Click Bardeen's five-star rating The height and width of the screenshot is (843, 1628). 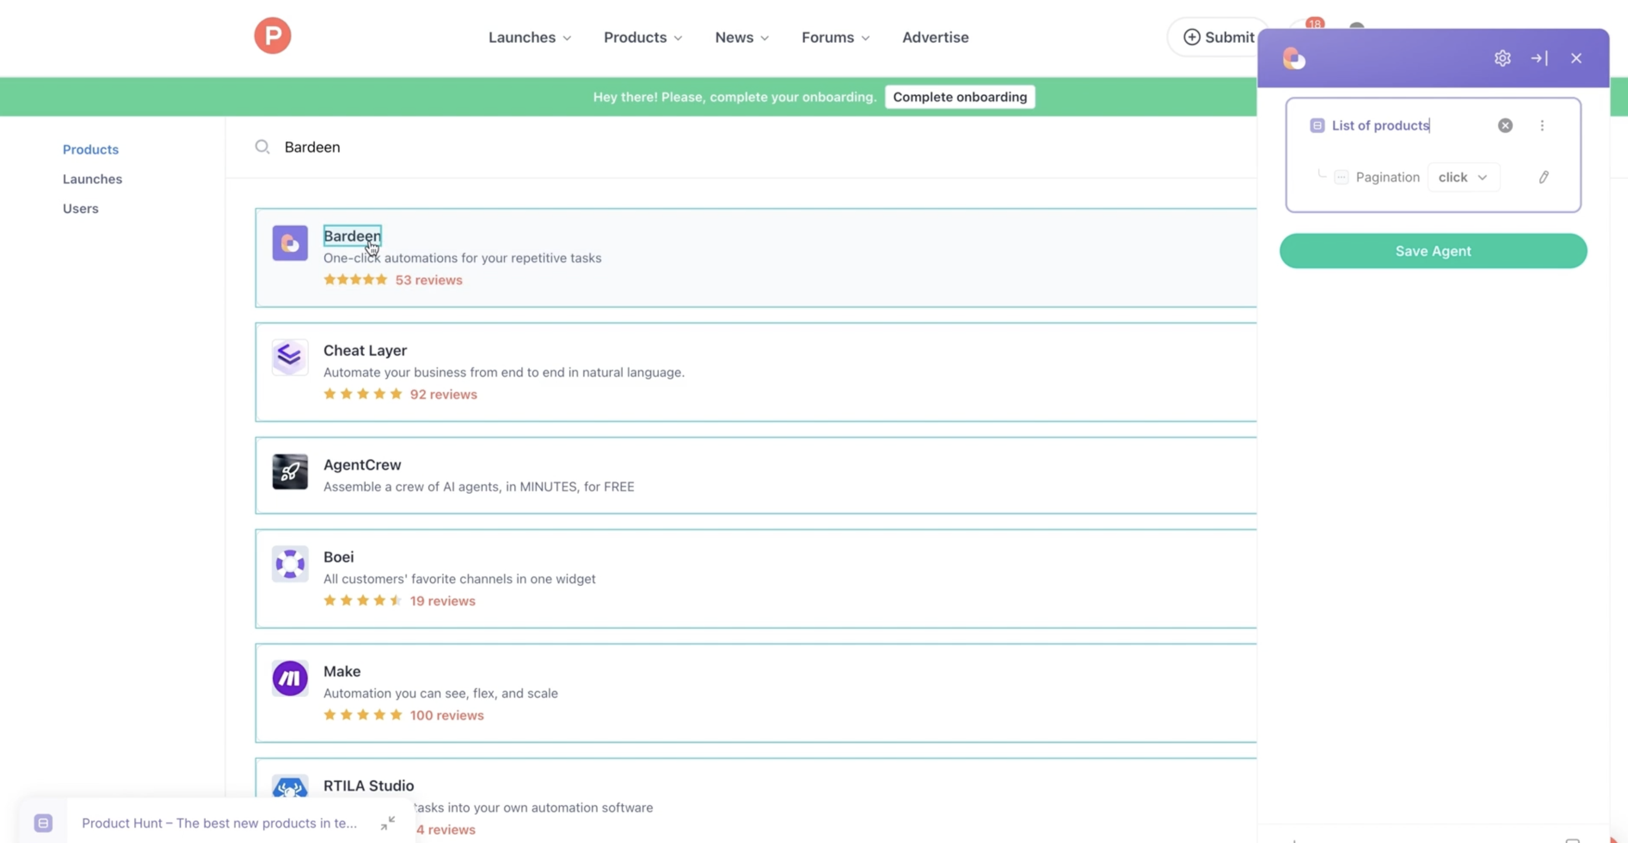coord(355,280)
